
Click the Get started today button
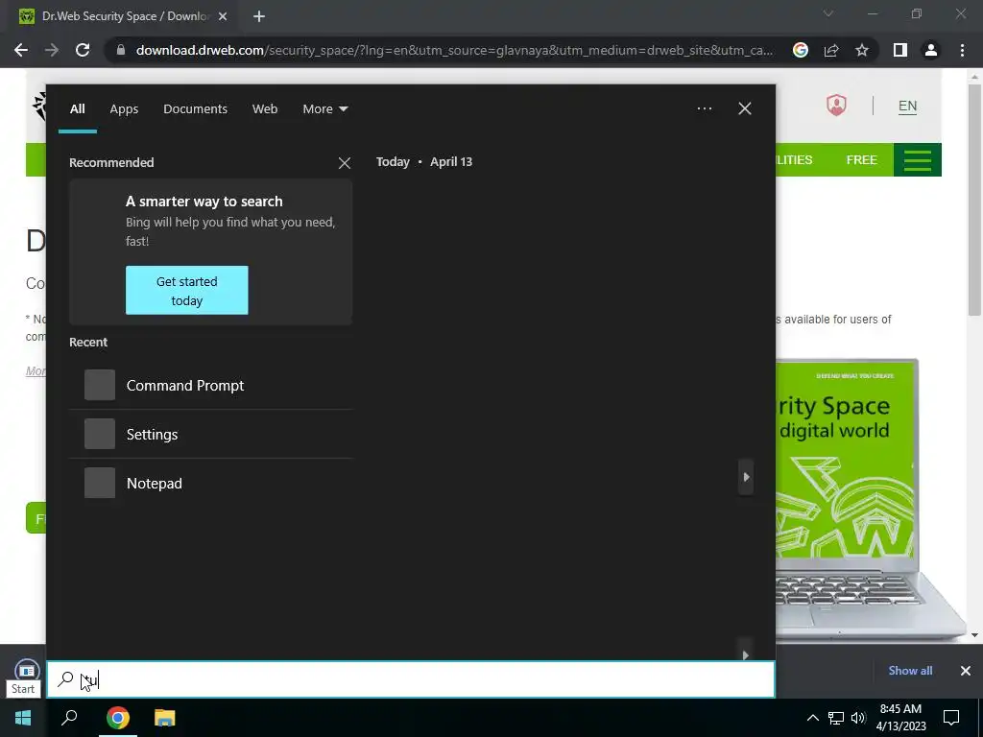click(x=187, y=290)
